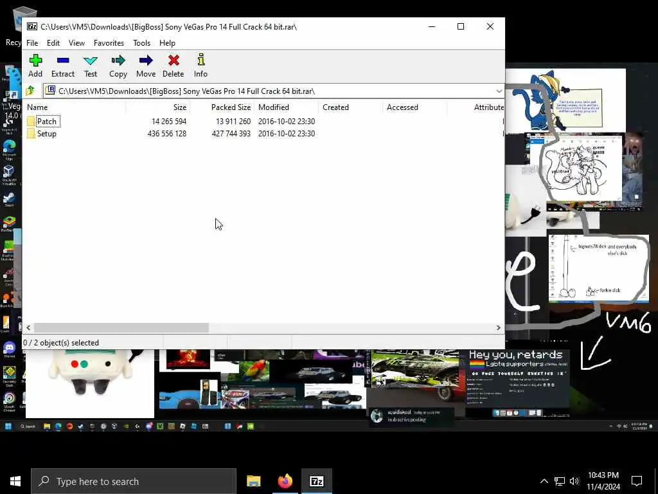The width and height of the screenshot is (658, 494).
Task: Open Firefox from the taskbar
Action: click(x=285, y=481)
